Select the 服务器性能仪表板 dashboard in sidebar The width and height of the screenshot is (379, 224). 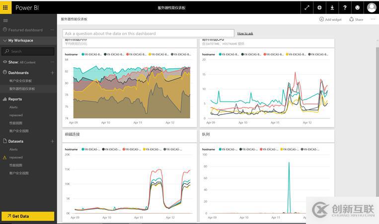[x=22, y=89]
